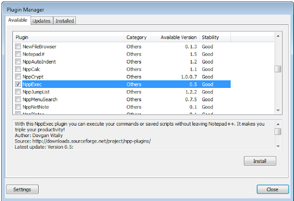The height and width of the screenshot is (201, 294).
Task: Select the NppMenuSearch plugin name
Action: [40, 99]
